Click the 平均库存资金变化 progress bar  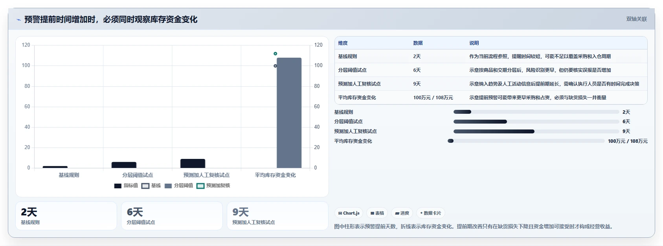(526, 141)
